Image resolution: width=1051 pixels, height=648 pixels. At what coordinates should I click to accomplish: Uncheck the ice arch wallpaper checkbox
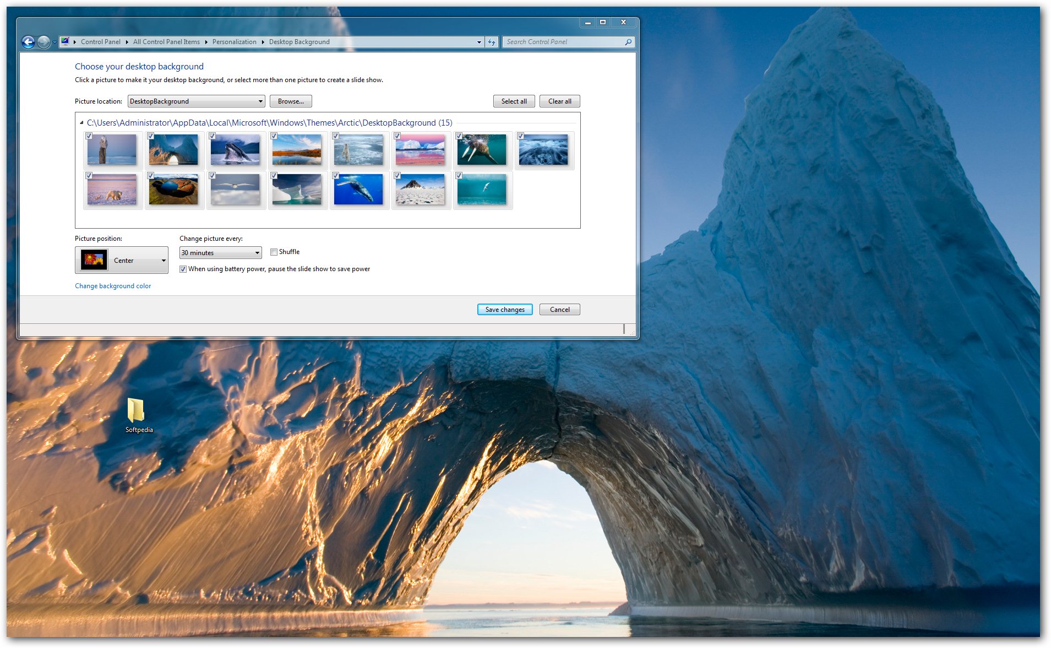pos(150,136)
